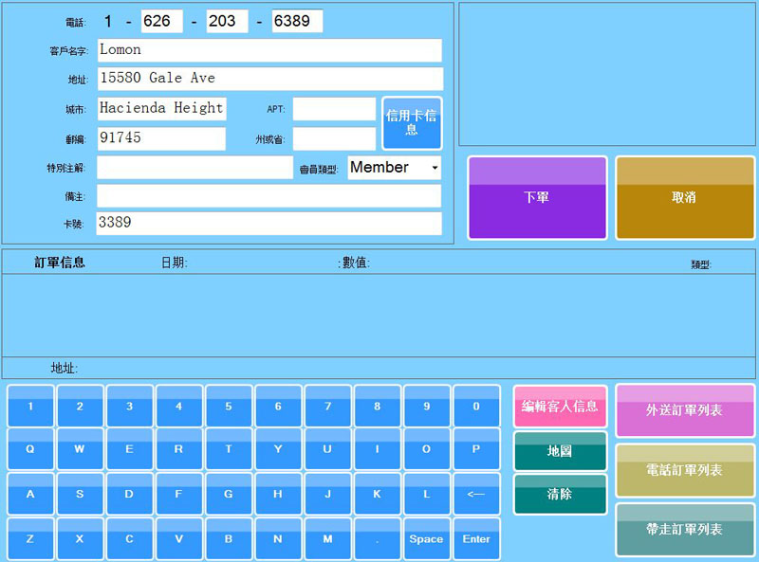759x562 pixels.
Task: Open 信用卡信息 credit card info
Action: pos(412,123)
